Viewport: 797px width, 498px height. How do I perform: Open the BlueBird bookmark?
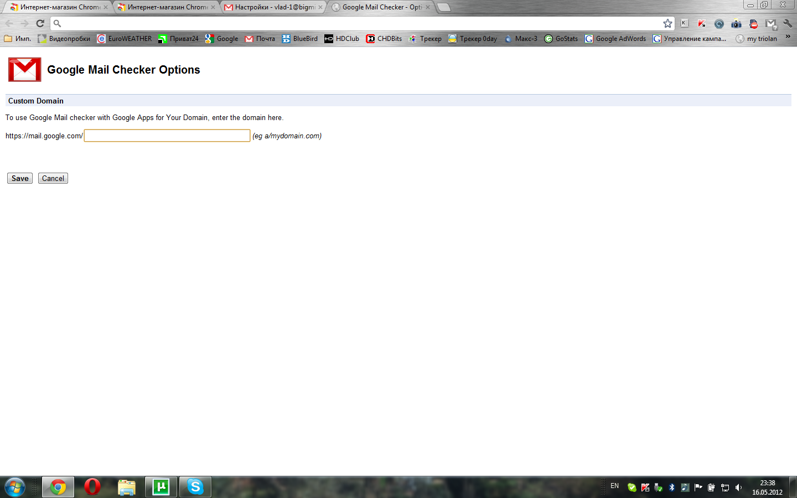(299, 39)
